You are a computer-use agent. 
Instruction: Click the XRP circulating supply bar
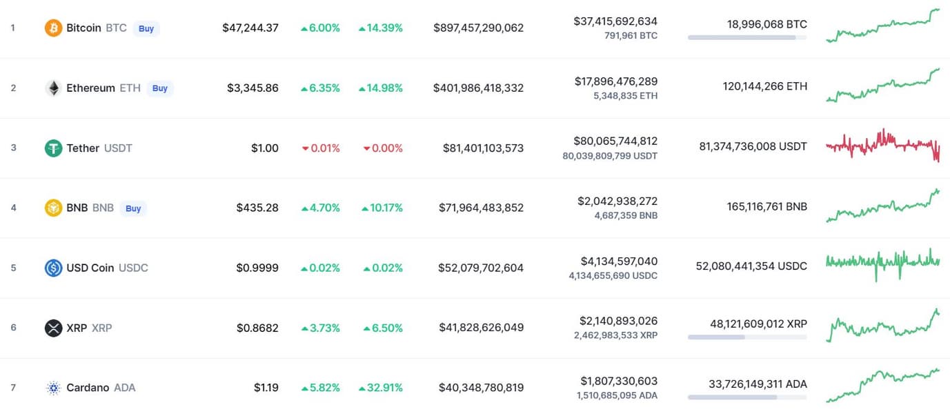tap(746, 337)
